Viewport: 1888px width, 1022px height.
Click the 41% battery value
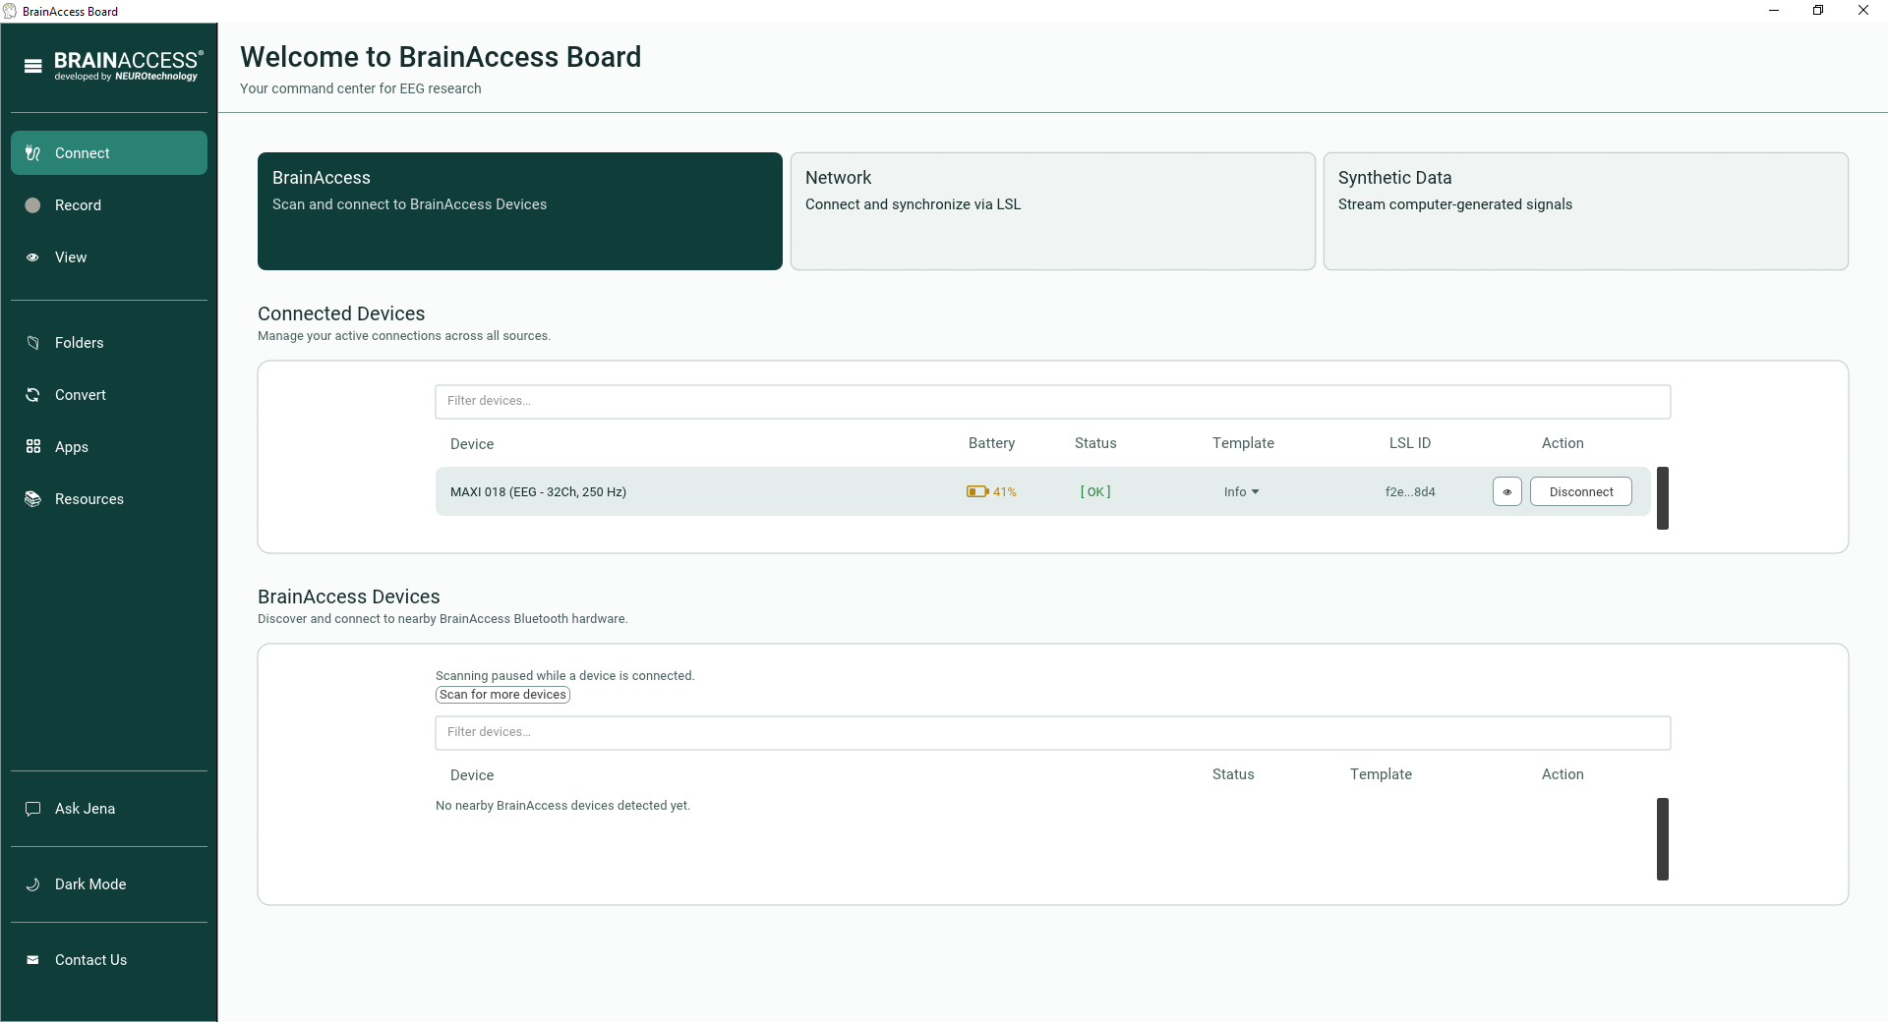tap(1005, 492)
